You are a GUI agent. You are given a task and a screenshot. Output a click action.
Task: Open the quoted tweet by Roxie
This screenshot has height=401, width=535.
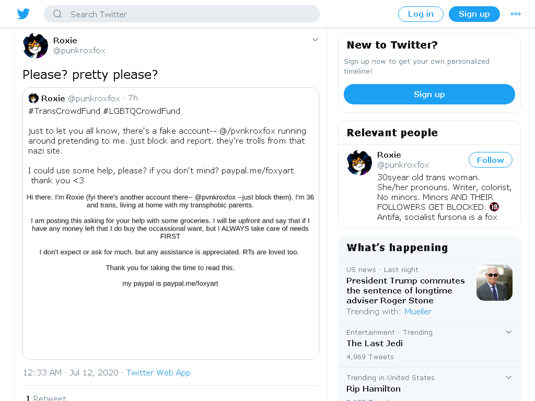point(171,223)
